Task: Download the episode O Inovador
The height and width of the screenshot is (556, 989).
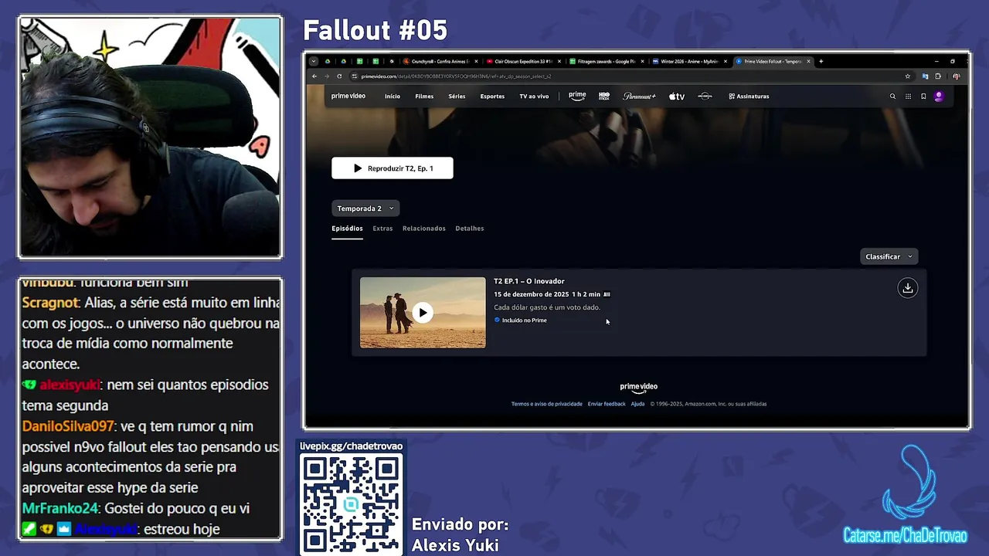Action: coord(908,288)
